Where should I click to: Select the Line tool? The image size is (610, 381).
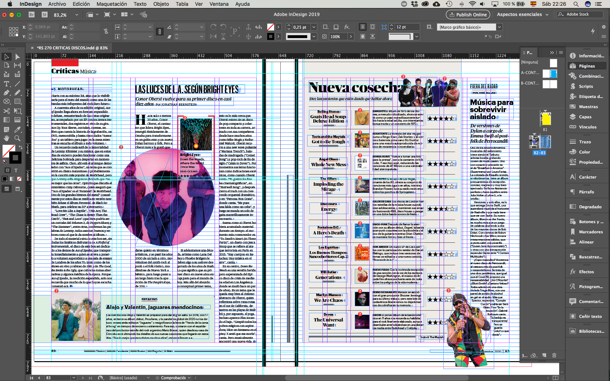point(17,83)
